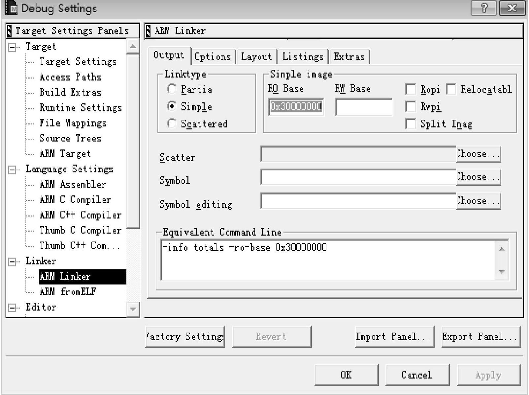Click the command line scroll up arrow

(x=502, y=249)
